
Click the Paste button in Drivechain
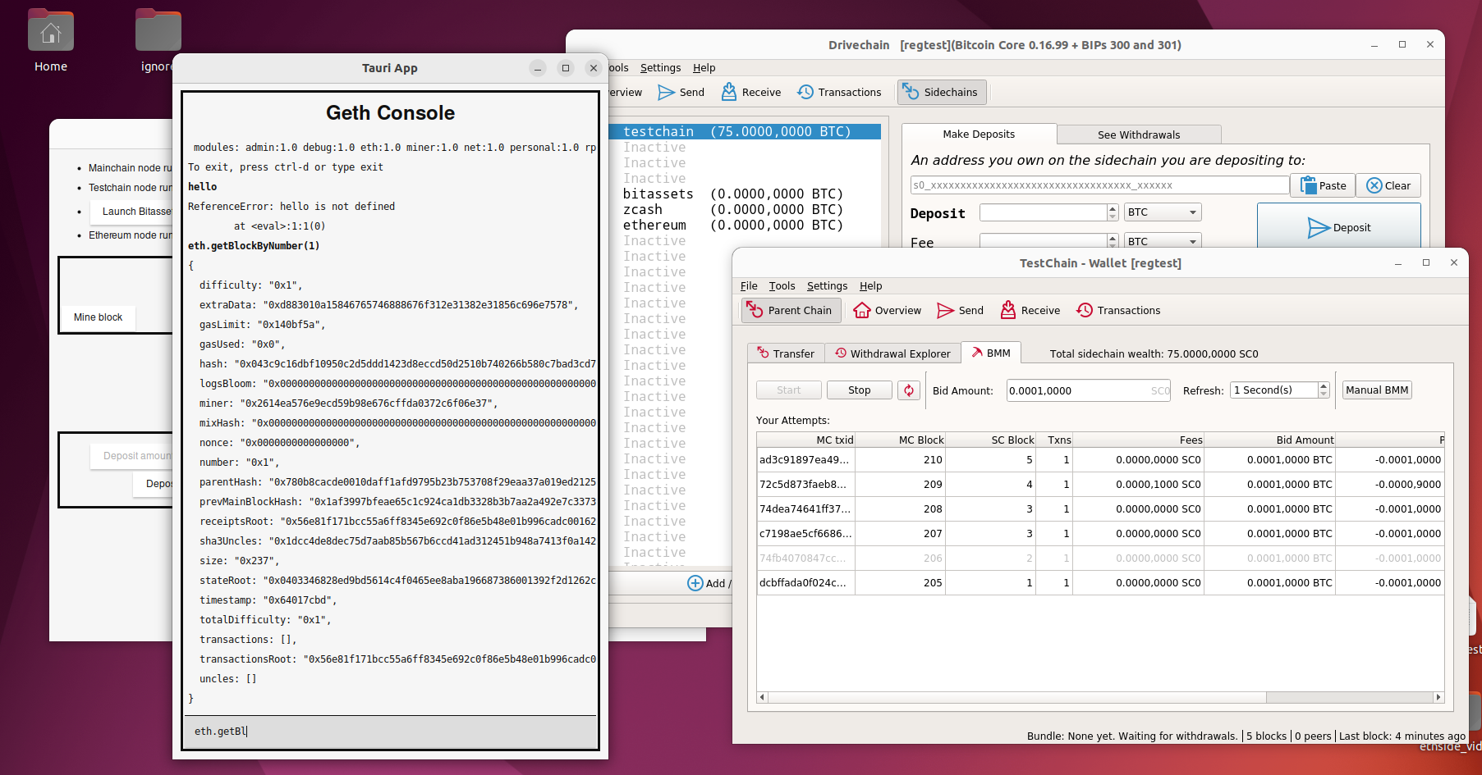click(x=1322, y=185)
